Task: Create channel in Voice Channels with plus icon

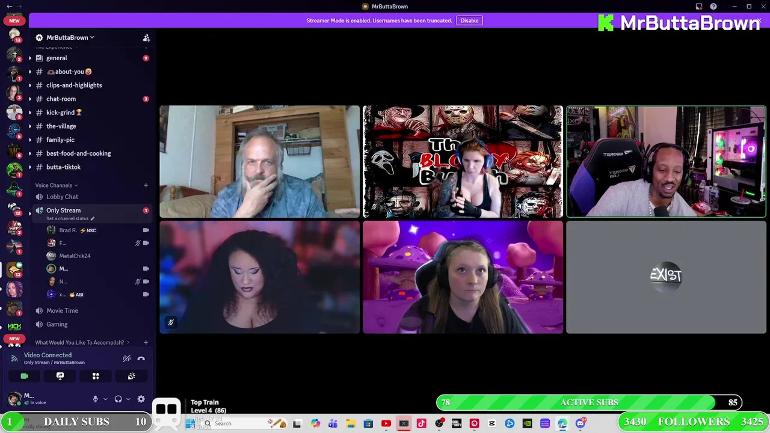Action: 146,185
